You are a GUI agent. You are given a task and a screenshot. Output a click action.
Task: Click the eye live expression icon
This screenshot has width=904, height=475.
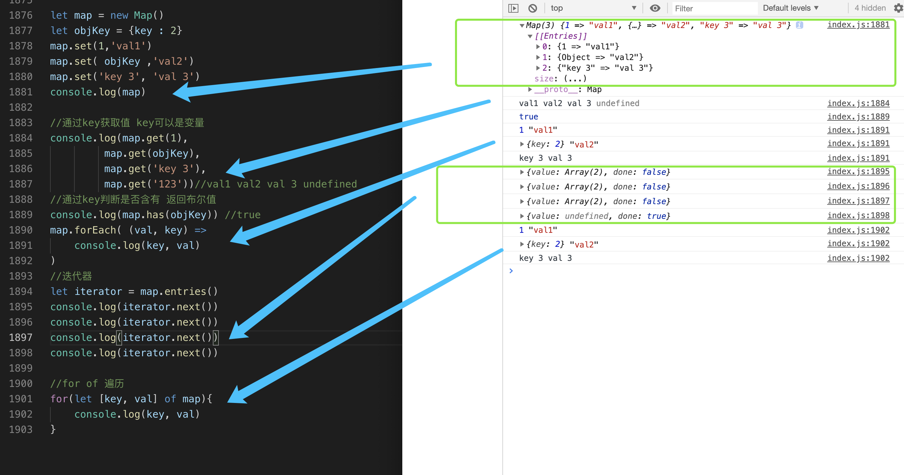655,8
